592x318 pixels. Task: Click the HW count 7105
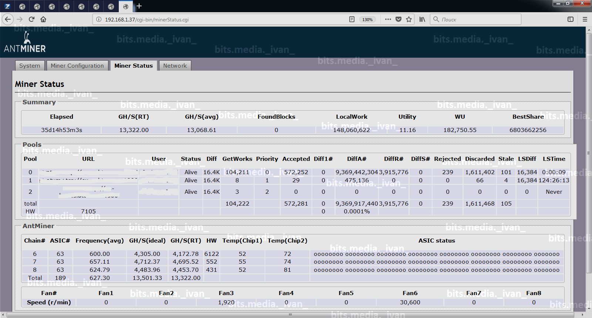[88, 212]
